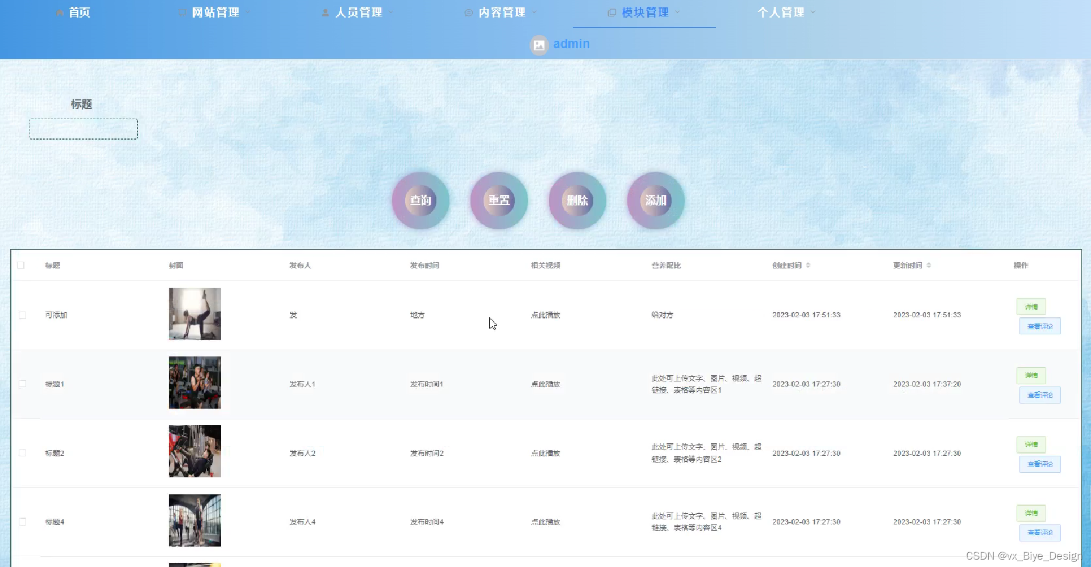The height and width of the screenshot is (567, 1091).
Task: Click 查看评论 button for 可添加 row
Action: coord(1040,326)
